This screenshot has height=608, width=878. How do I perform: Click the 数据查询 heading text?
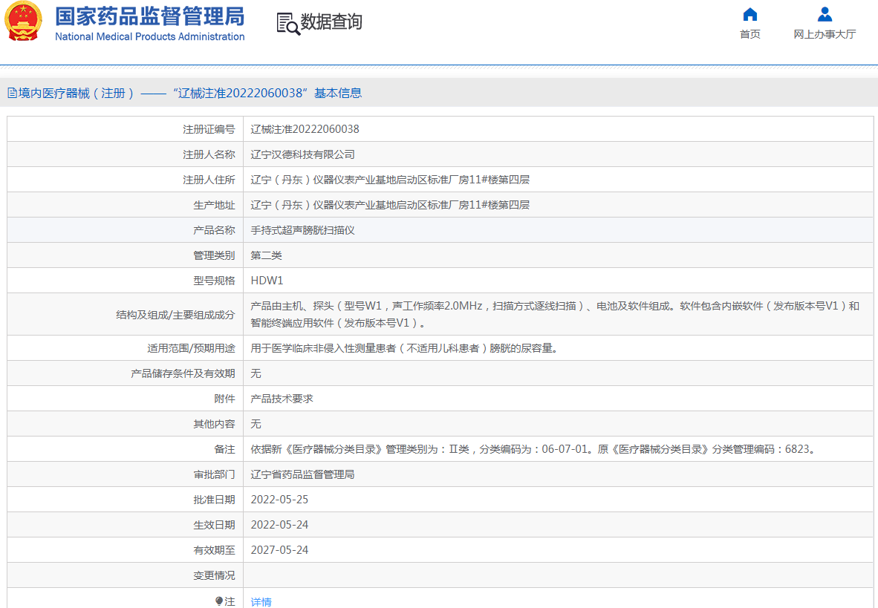pos(331,22)
